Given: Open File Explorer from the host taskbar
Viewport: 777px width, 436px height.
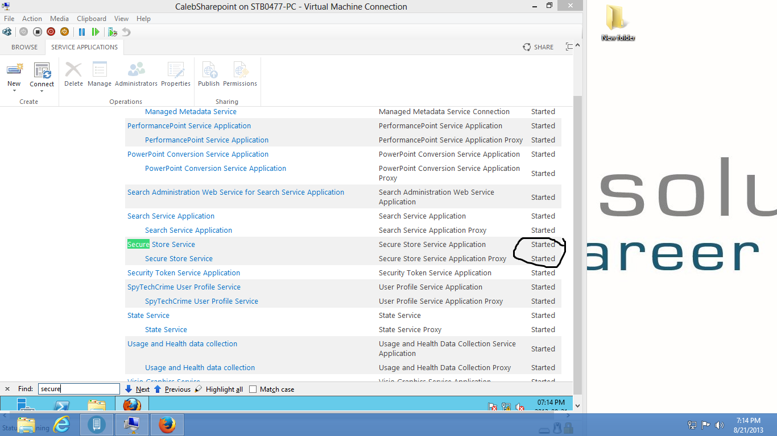Looking at the screenshot, I should click(x=26, y=425).
